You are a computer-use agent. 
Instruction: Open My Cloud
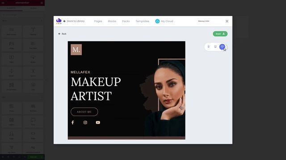click(164, 21)
